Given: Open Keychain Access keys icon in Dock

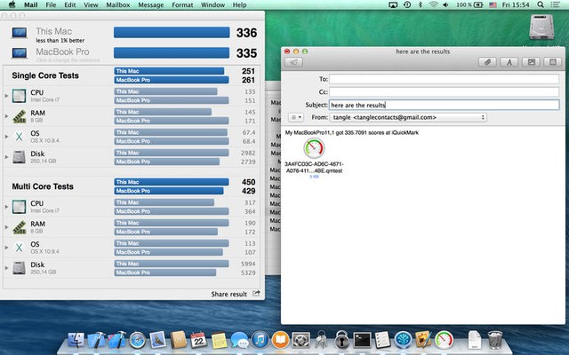Looking at the screenshot, I should click(321, 341).
